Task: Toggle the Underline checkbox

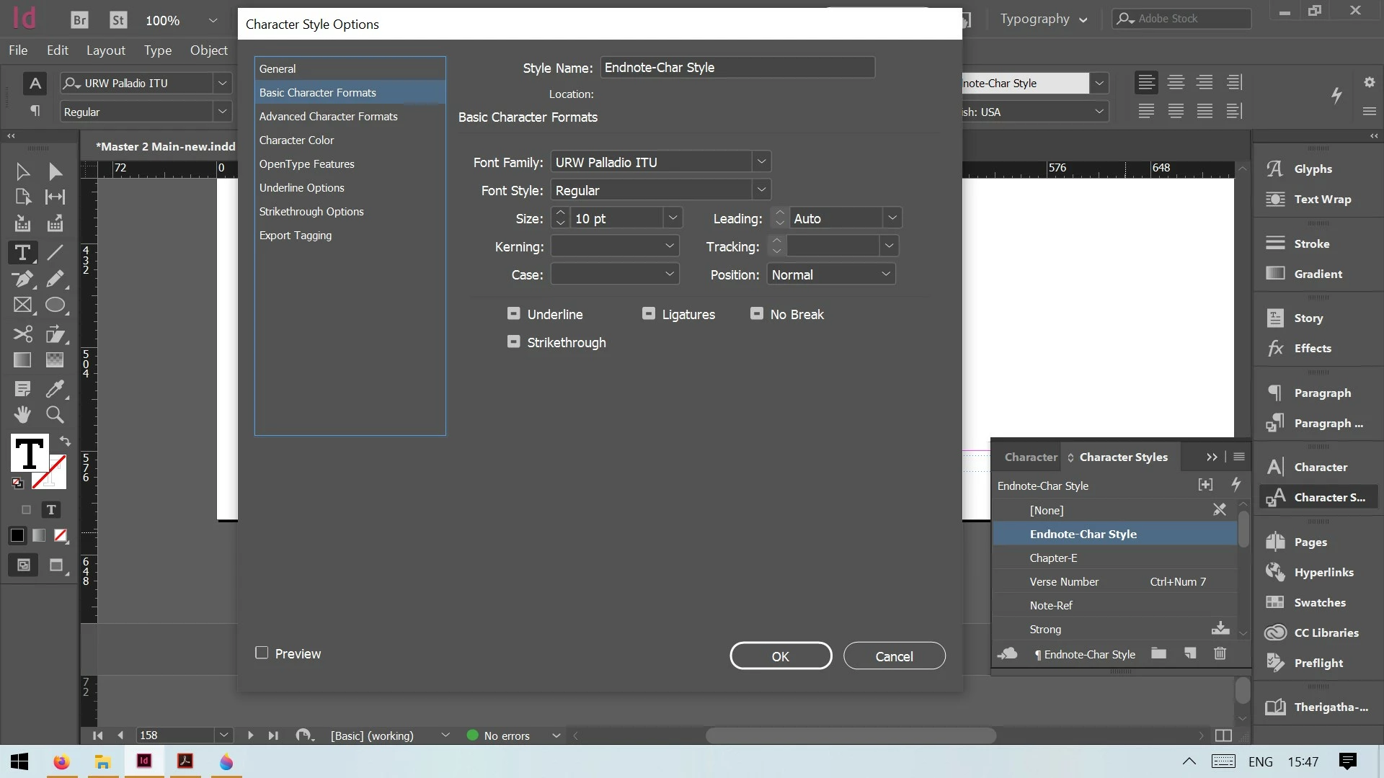Action: point(513,313)
